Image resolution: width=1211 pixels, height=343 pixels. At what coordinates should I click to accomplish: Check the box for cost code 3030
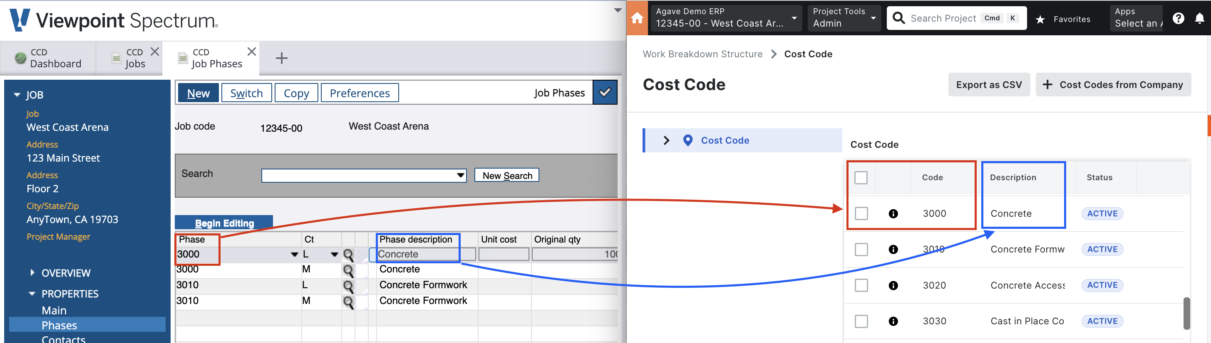(x=861, y=321)
